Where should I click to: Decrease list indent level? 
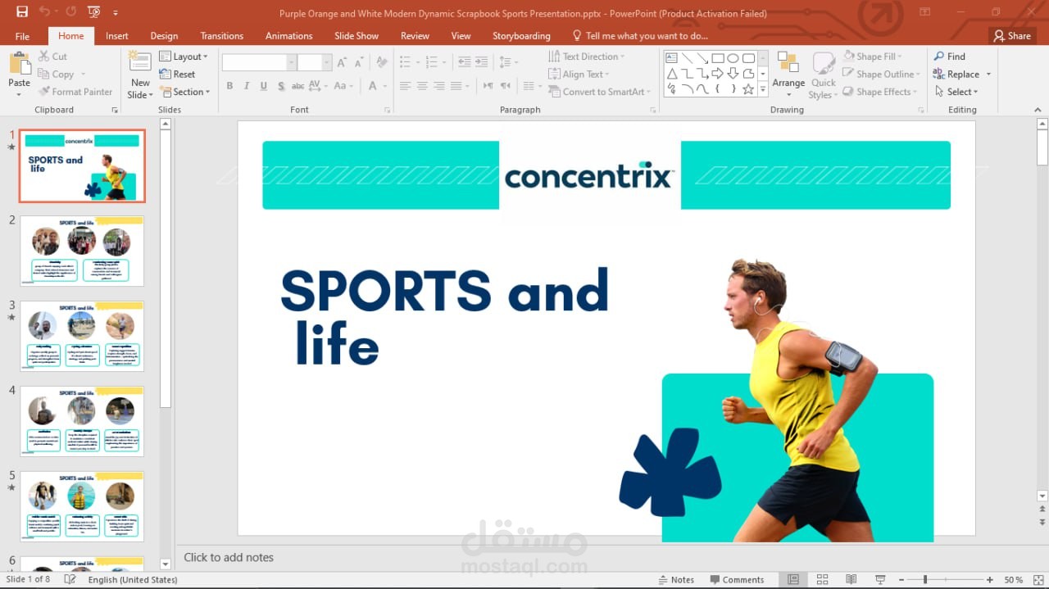(465, 62)
